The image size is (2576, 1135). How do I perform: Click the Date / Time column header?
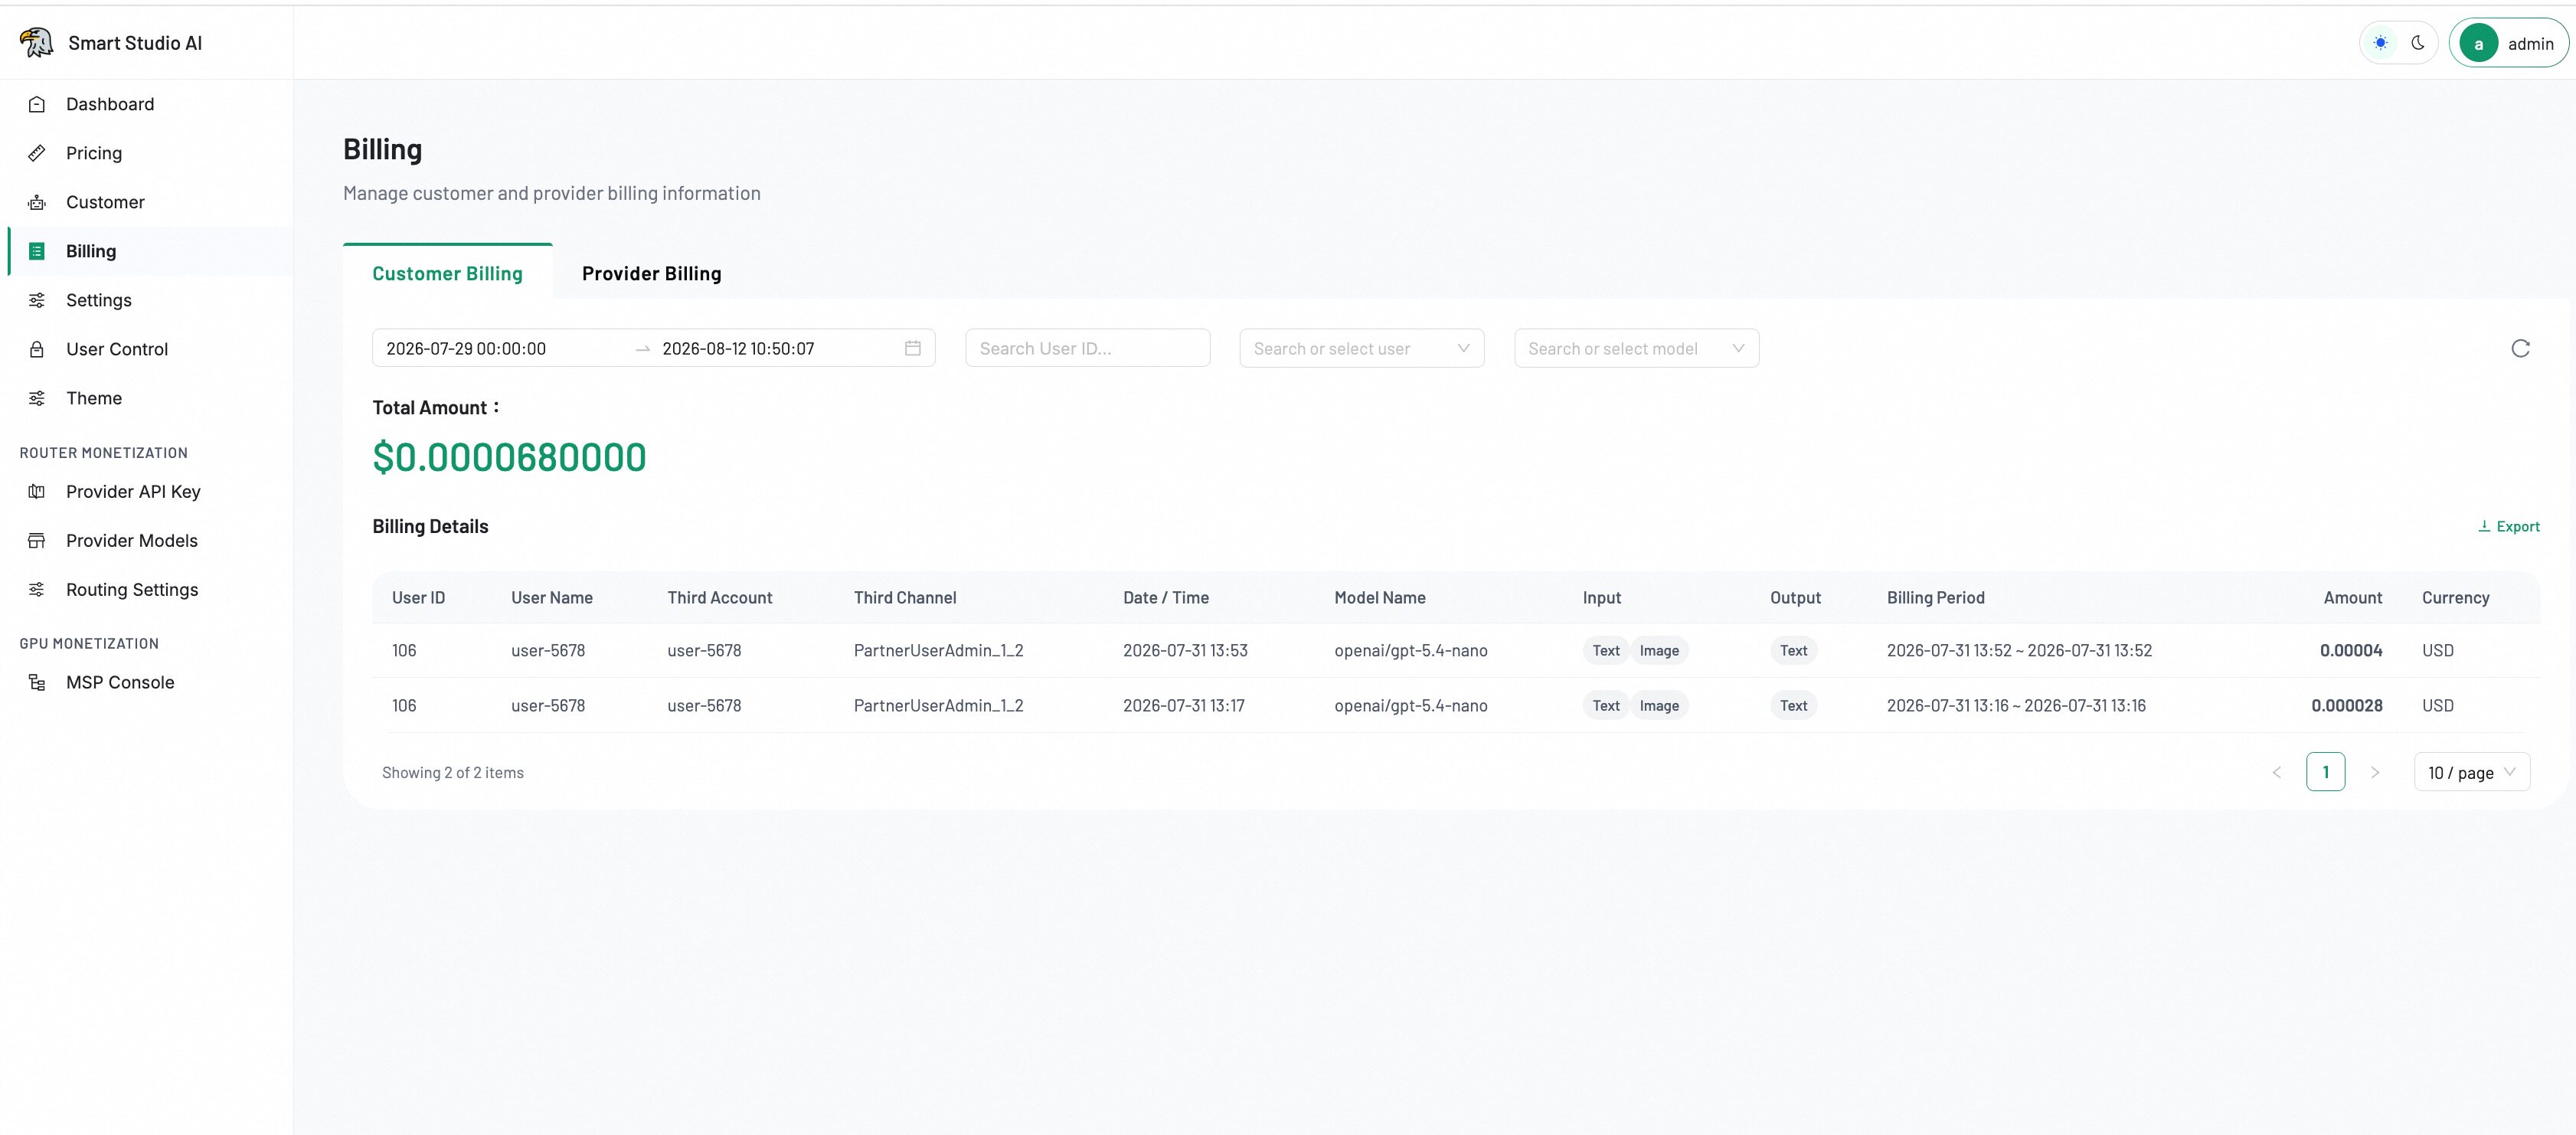tap(1166, 597)
